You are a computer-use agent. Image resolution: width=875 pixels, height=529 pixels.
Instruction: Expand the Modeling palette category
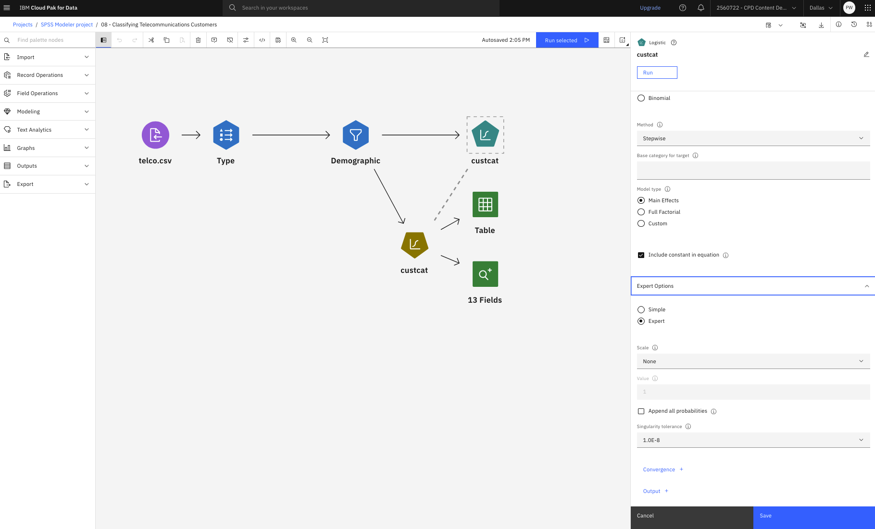coord(48,111)
